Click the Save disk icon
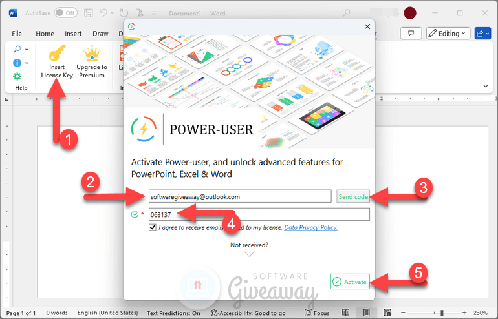Viewport: 498px width, 319px height. tap(89, 13)
